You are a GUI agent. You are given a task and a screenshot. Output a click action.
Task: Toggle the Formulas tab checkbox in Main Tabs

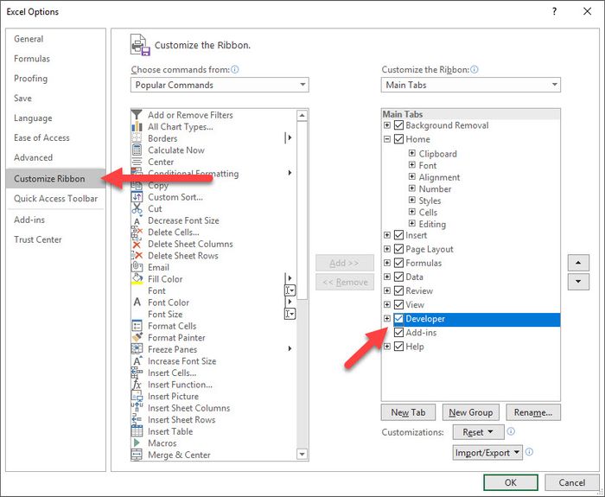[399, 263]
